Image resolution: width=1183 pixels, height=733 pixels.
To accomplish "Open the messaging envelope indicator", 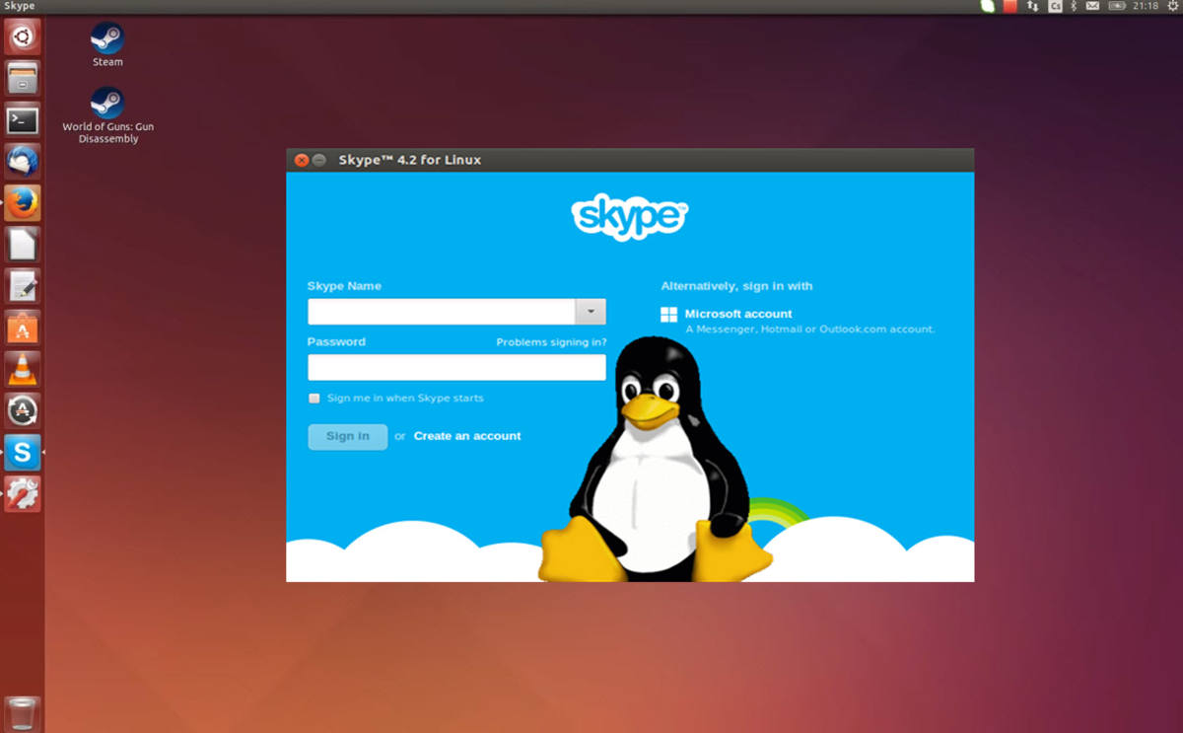I will pos(1092,6).
